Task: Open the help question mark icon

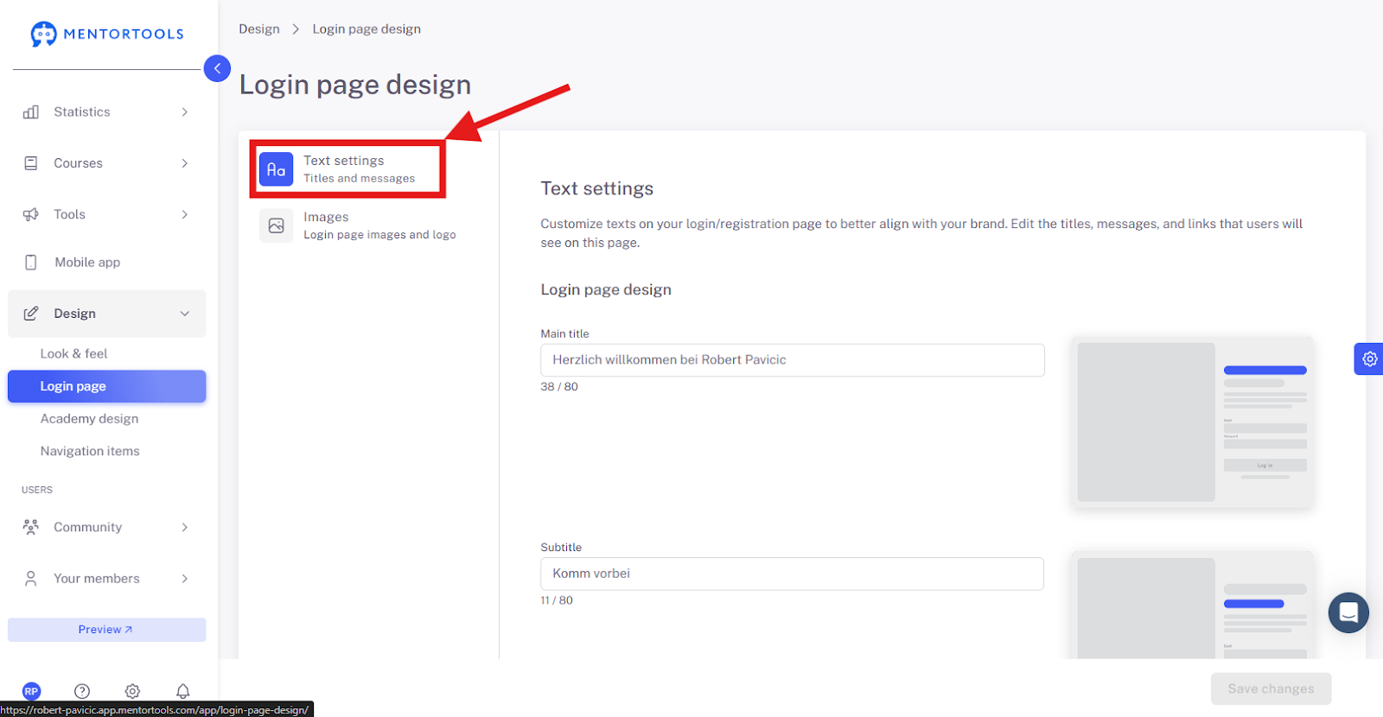Action: tap(82, 691)
